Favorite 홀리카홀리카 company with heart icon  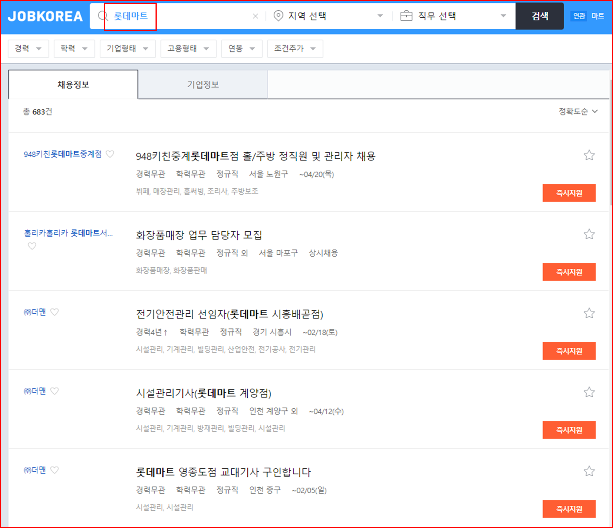(32, 246)
